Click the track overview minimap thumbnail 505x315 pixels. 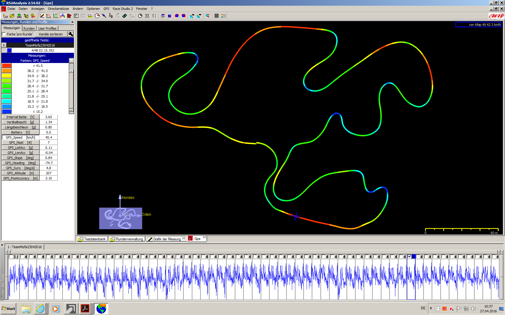121,218
